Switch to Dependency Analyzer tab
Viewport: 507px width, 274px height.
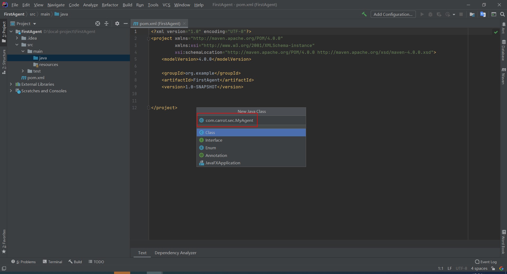tap(176, 253)
